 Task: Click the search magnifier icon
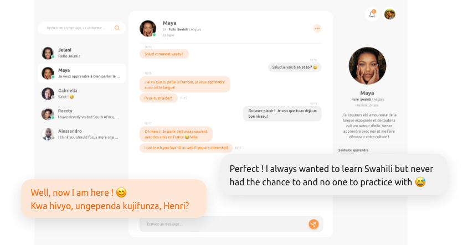coord(117,28)
